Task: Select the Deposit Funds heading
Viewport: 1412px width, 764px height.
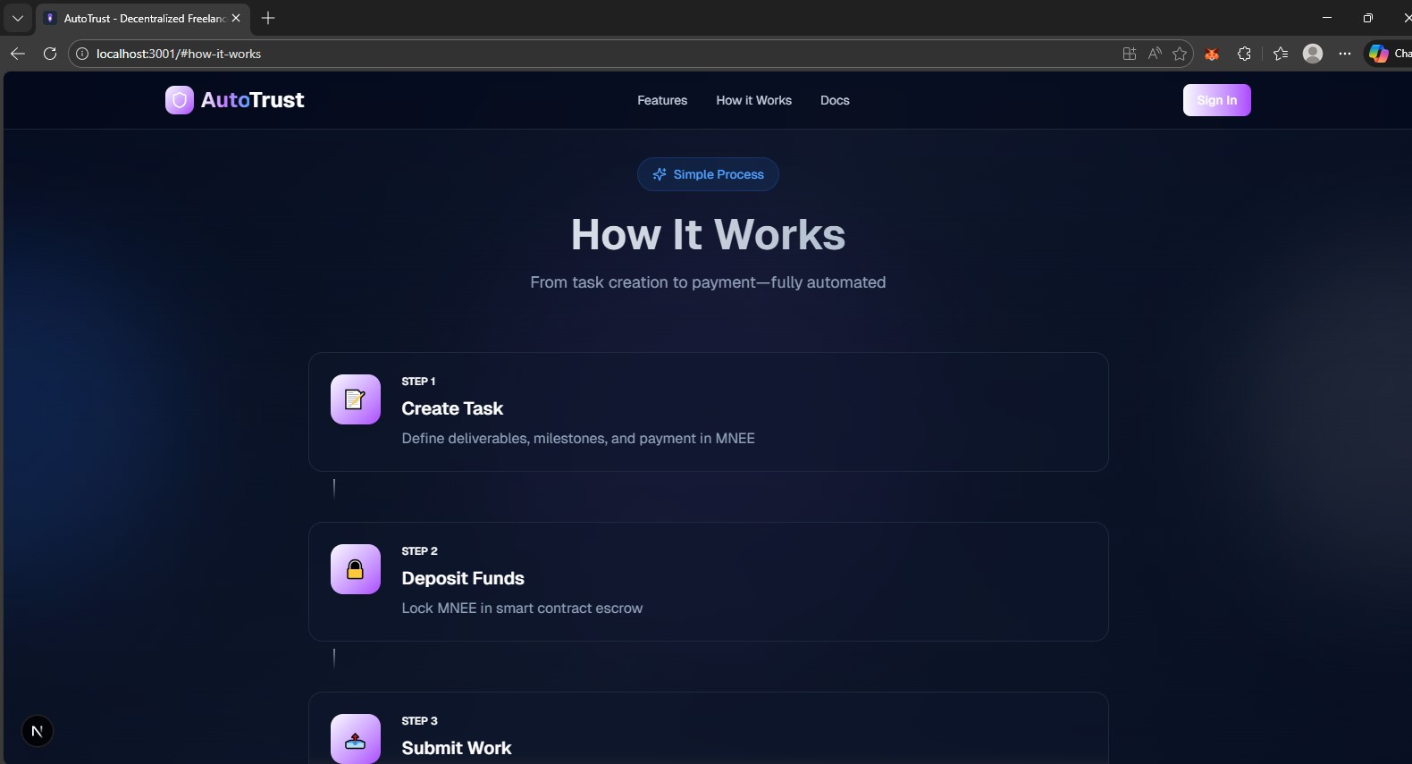Action: 463,578
